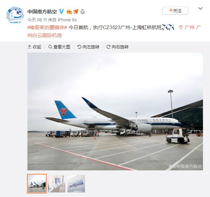Click the main airplane photo
Screen dimensions: 210x197
tap(115, 111)
